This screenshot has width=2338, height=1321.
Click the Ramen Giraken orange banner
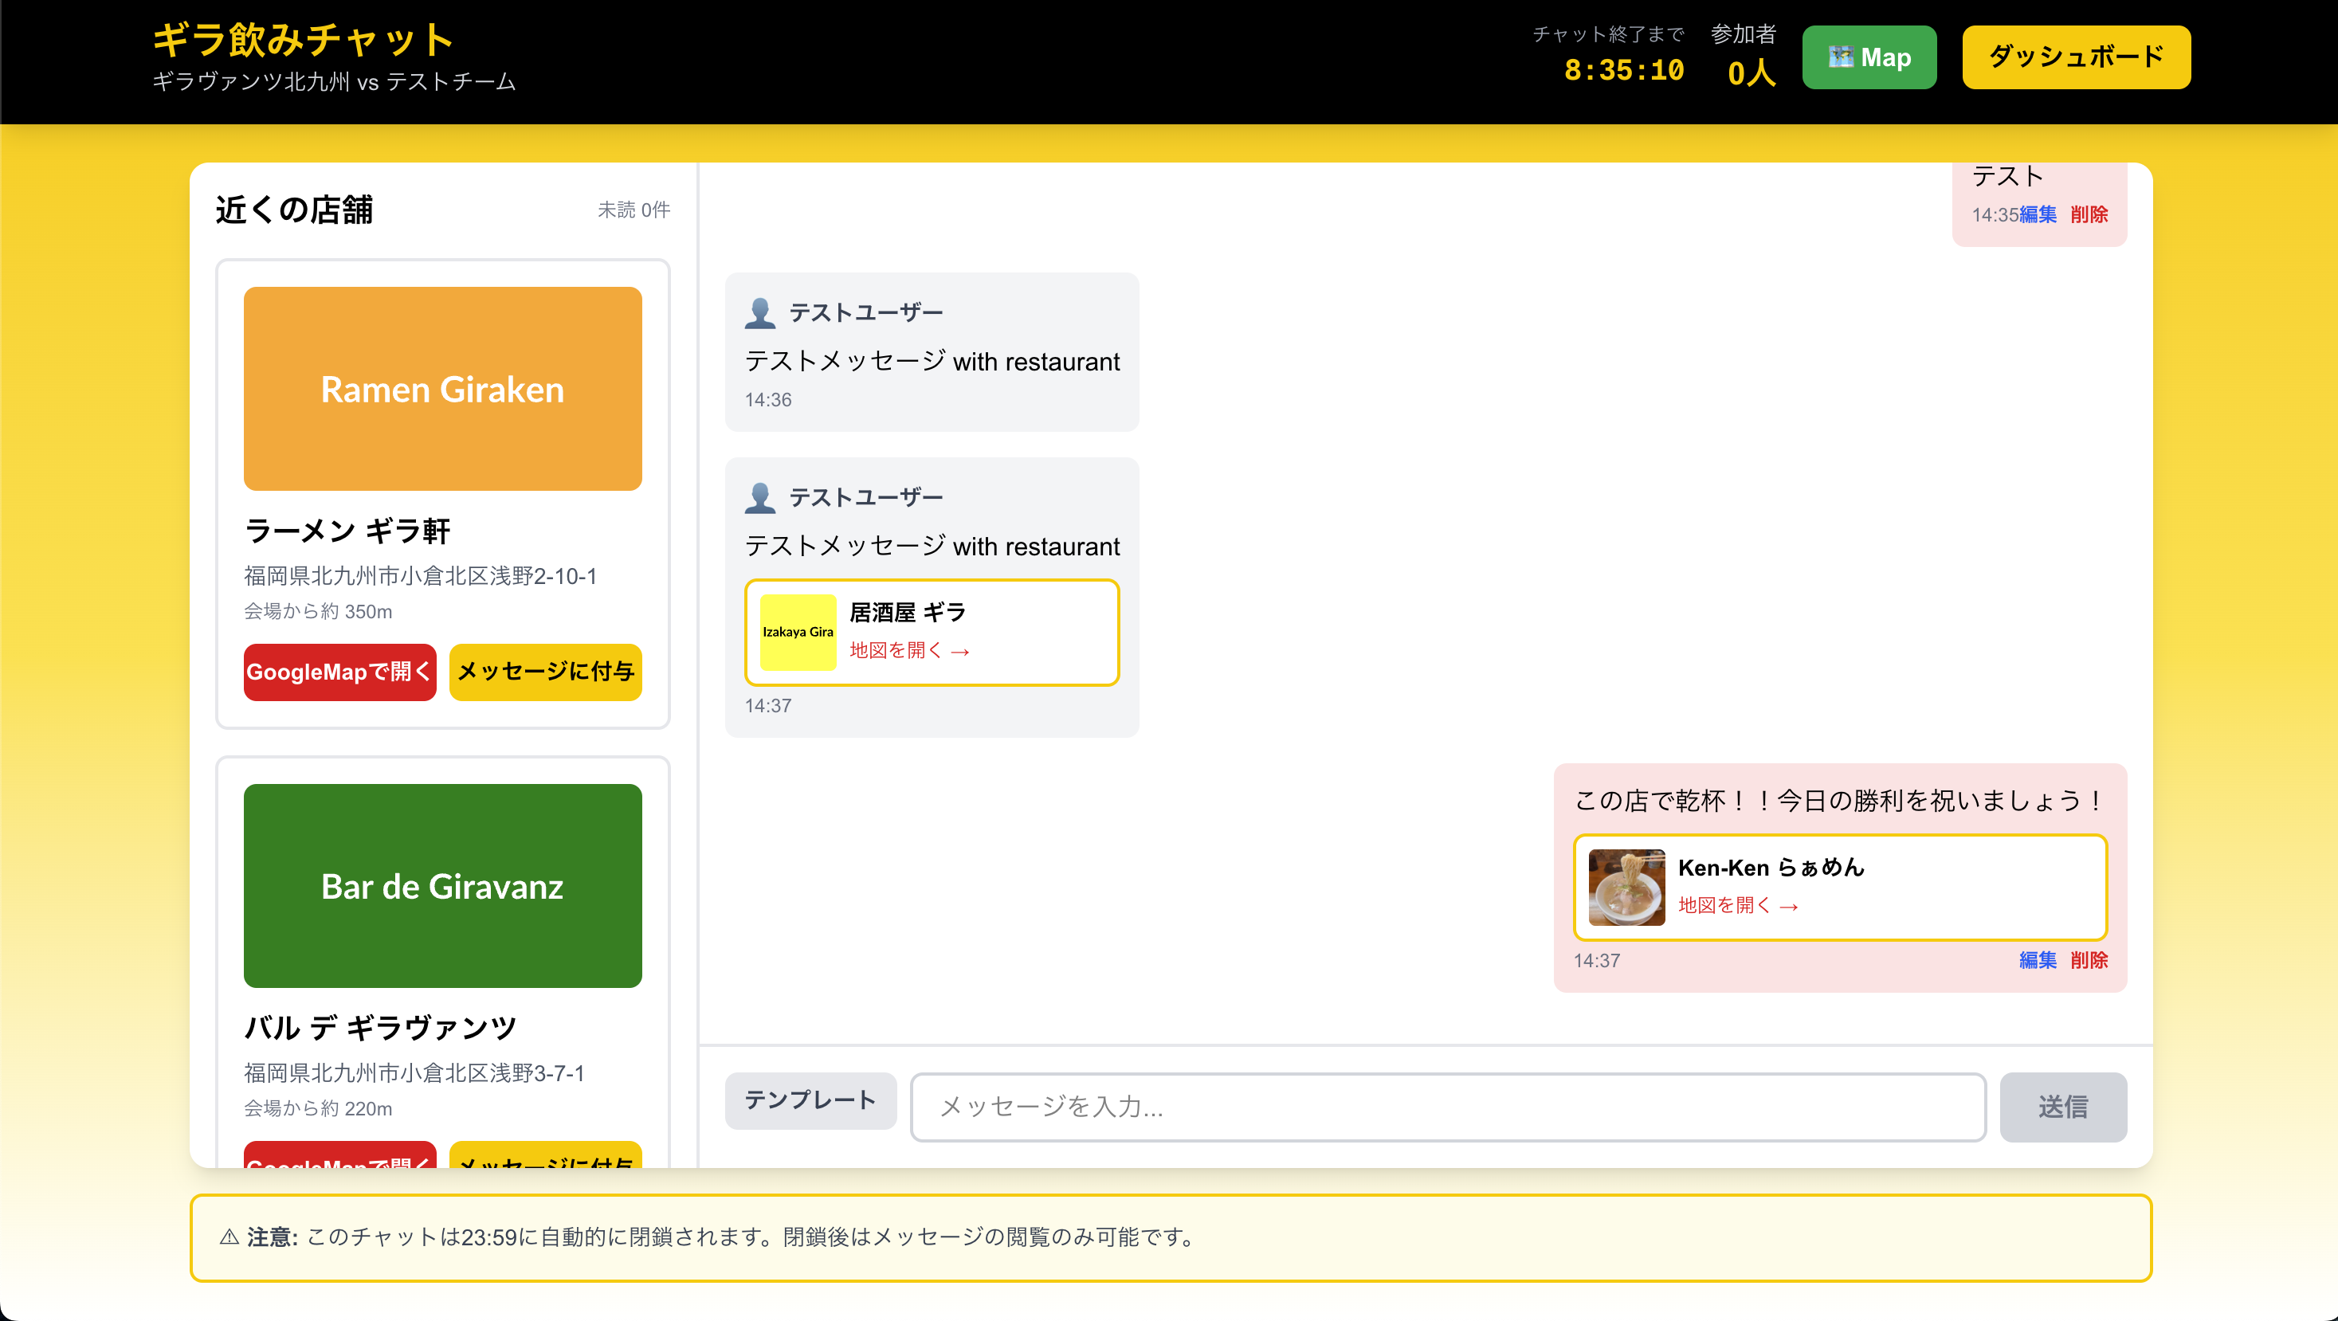click(442, 388)
